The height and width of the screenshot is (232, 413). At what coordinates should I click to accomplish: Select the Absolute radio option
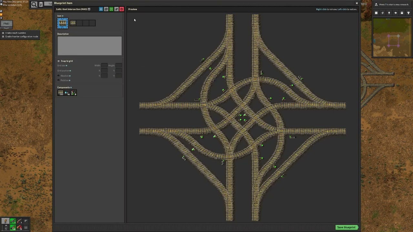58,76
